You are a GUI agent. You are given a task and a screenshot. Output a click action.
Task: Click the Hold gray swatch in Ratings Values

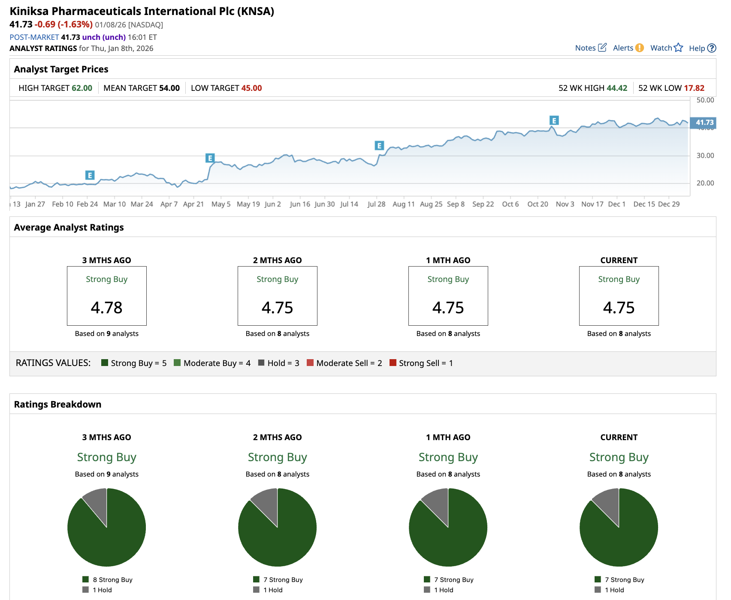(261, 363)
